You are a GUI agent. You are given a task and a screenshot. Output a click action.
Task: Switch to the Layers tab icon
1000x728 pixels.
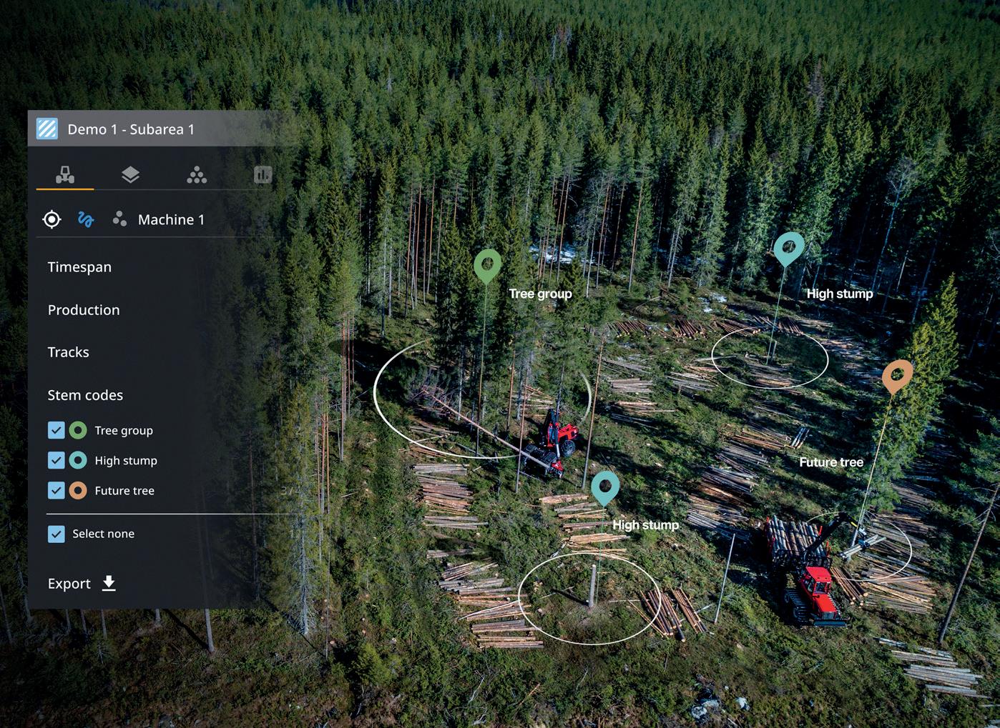coord(130,175)
